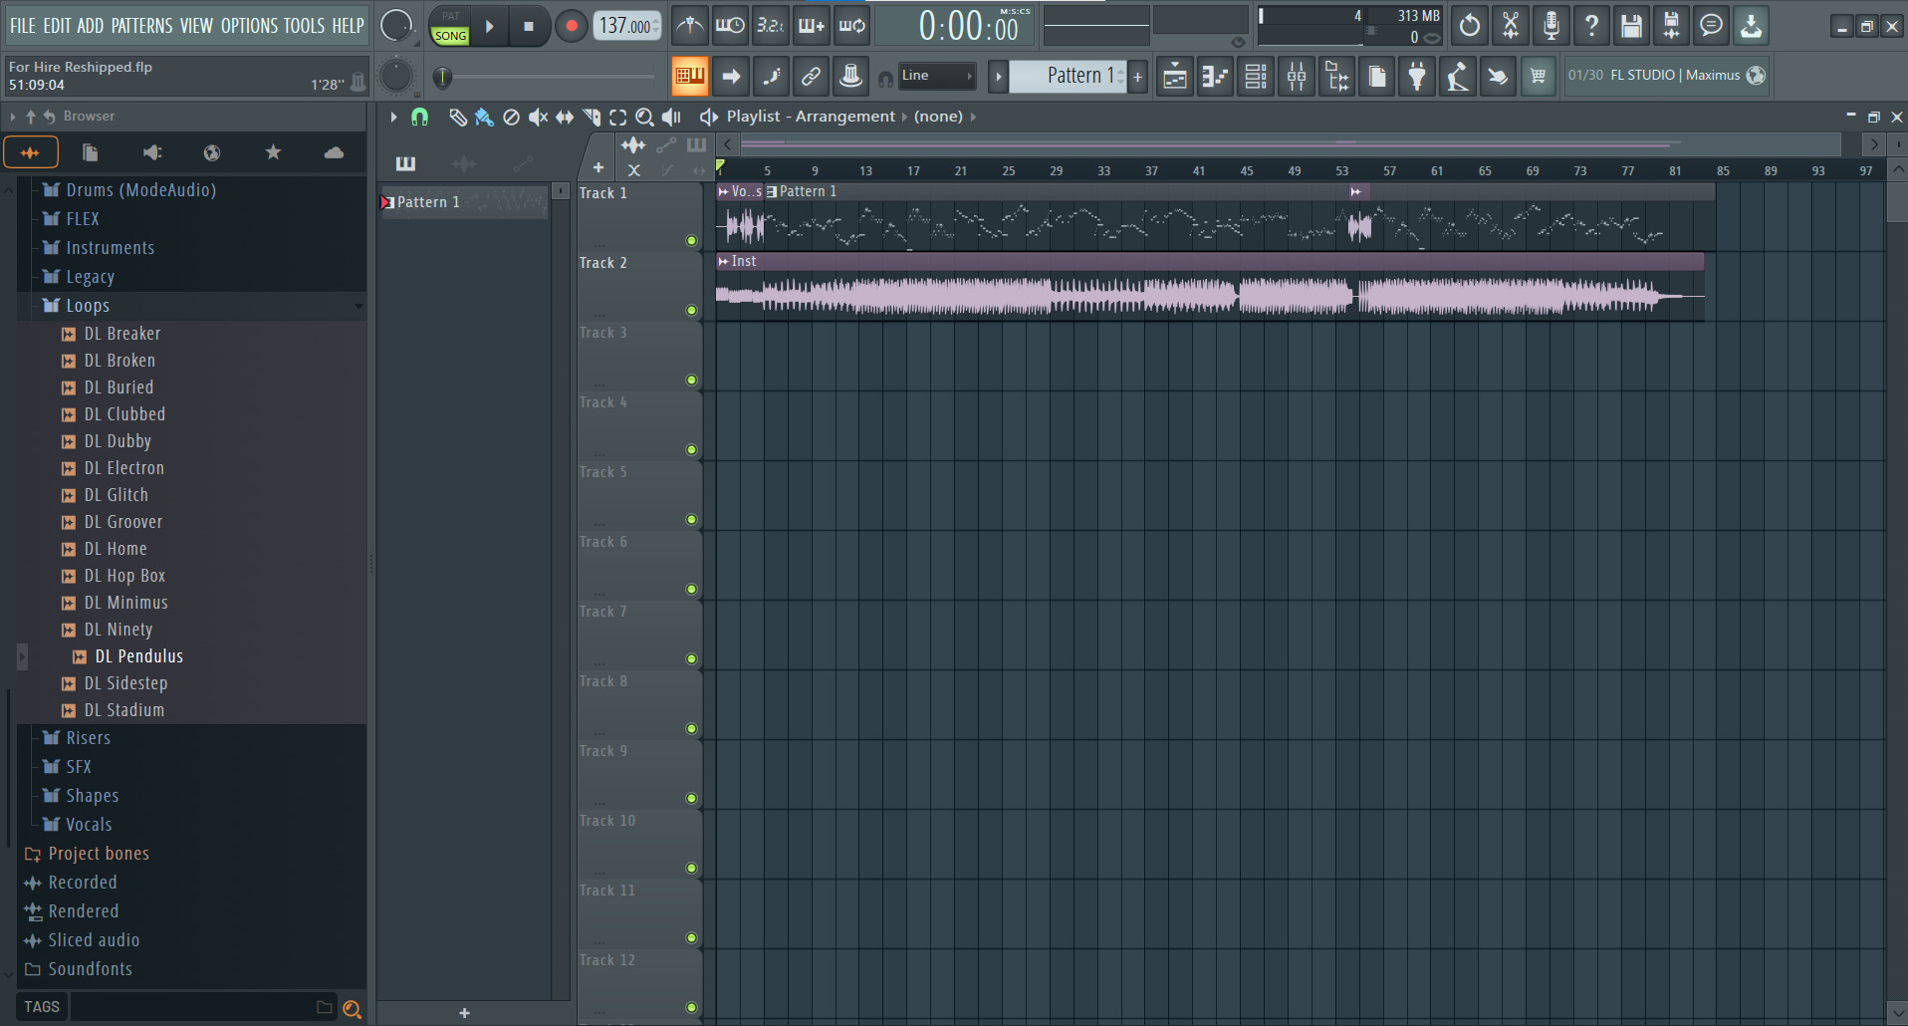Image resolution: width=1908 pixels, height=1026 pixels.
Task: Save the project using the save icon
Action: (1630, 26)
